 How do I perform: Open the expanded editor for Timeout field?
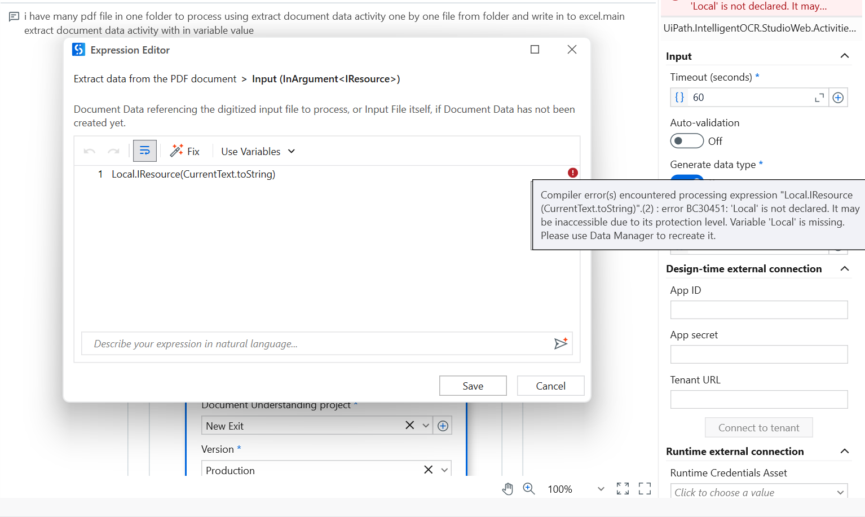819,98
